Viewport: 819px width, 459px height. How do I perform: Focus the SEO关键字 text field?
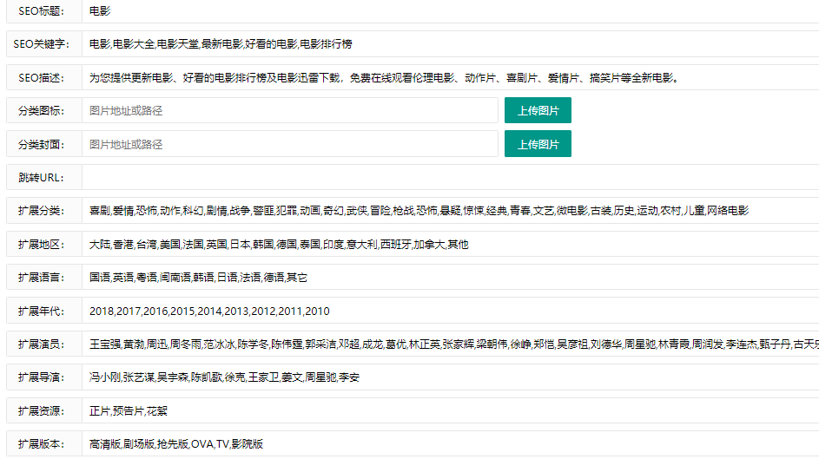click(450, 44)
